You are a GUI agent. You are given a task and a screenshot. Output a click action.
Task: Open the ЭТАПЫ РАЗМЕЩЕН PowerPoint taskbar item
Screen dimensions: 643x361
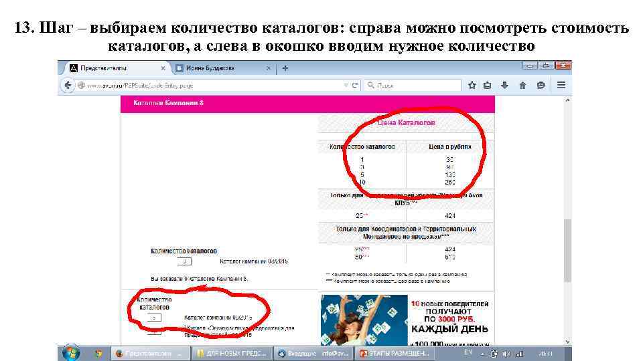(x=395, y=353)
